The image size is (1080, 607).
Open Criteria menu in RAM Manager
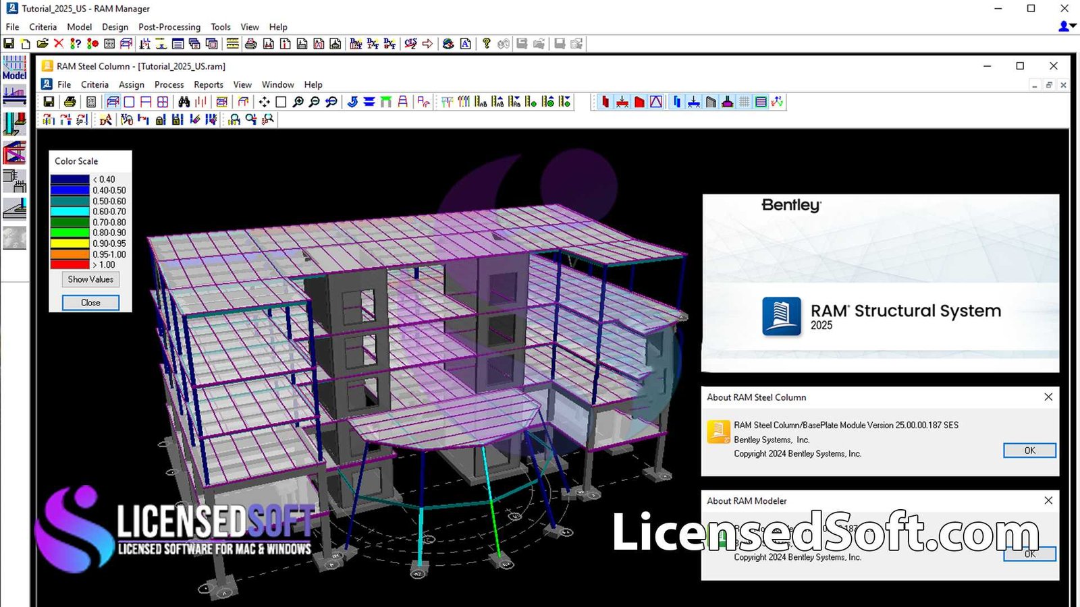point(43,27)
